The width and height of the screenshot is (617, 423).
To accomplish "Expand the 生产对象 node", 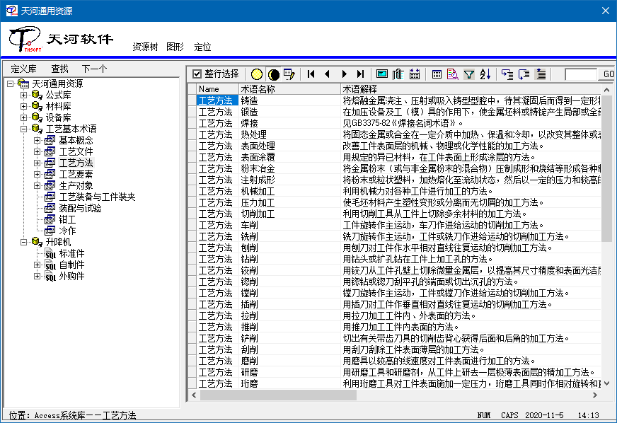I will click(x=37, y=185).
